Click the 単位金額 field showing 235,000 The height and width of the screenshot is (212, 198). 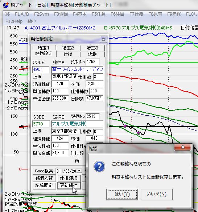click(60, 98)
